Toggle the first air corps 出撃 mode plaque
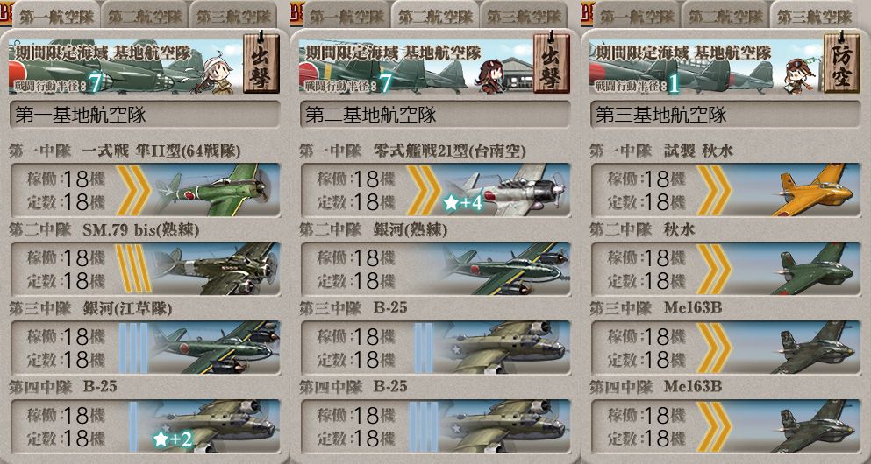Viewport: 871px width, 464px height. (x=261, y=62)
